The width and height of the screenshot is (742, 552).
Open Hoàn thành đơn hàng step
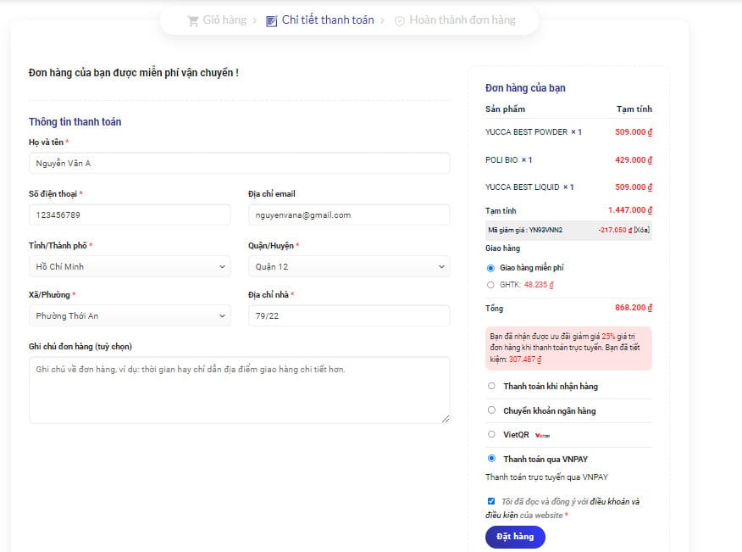click(462, 20)
